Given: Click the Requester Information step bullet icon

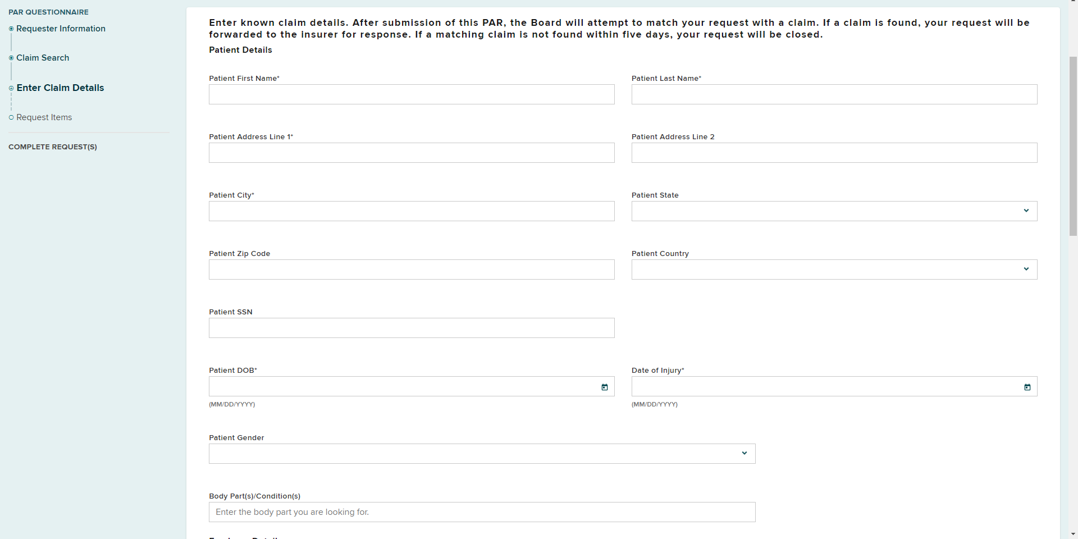Looking at the screenshot, I should pyautogui.click(x=11, y=29).
